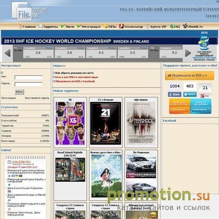Open the Главная menu item
Screen dimensions: 219x219
29,27
